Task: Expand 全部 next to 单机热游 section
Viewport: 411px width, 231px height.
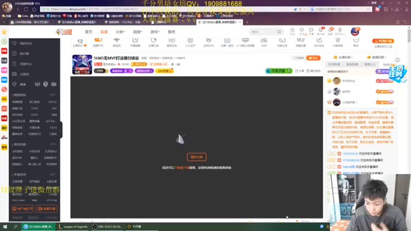Action: [53, 144]
